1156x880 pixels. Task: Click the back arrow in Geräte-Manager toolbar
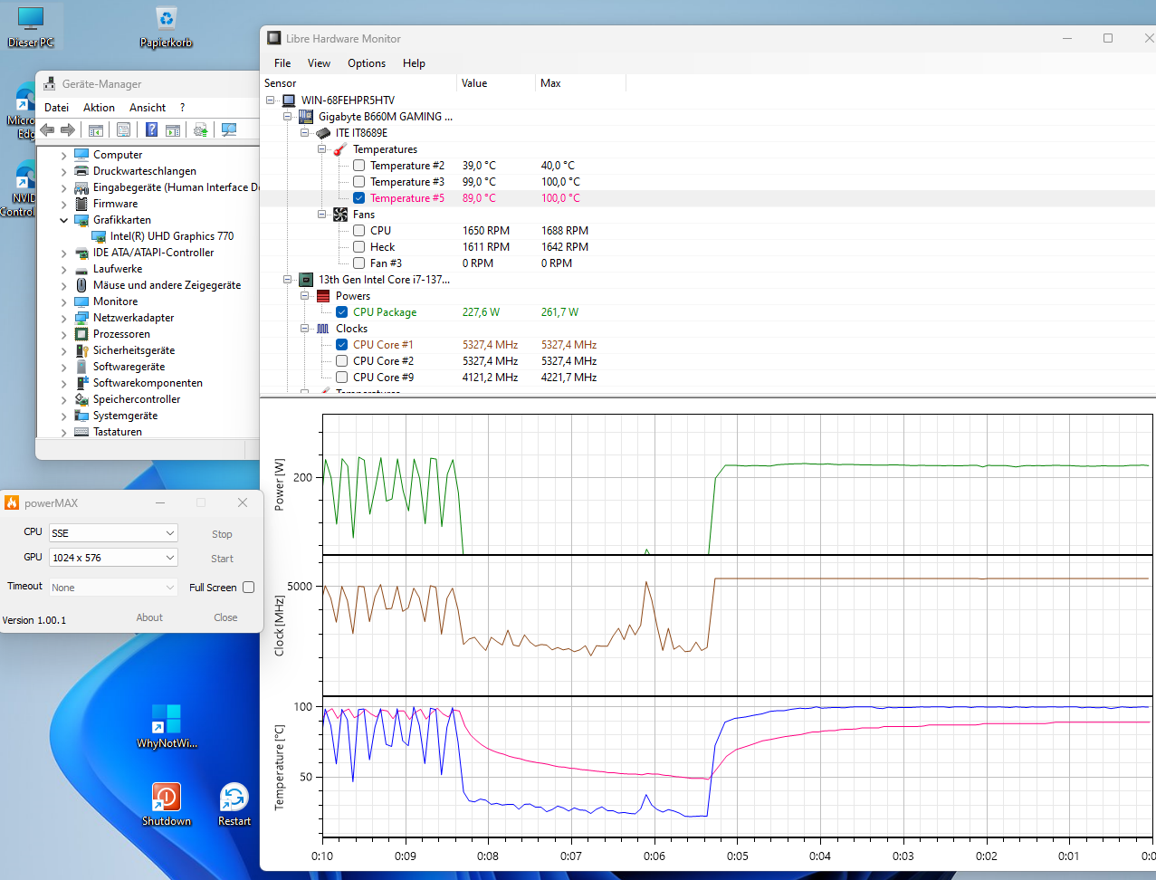click(47, 129)
